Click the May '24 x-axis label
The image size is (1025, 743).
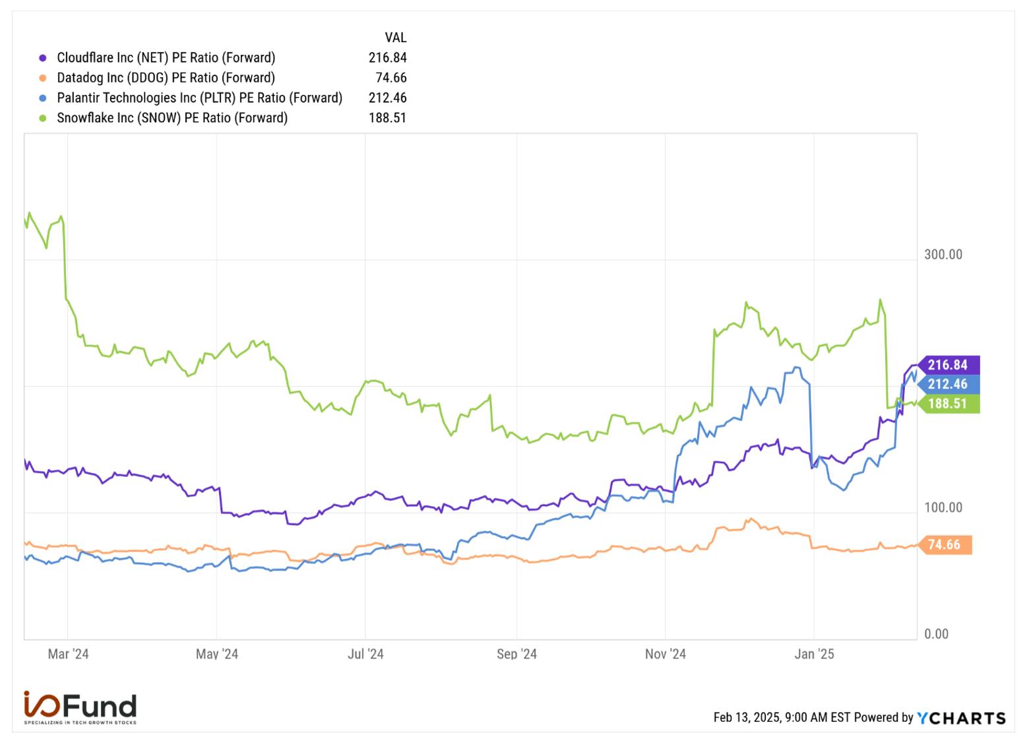pos(217,654)
